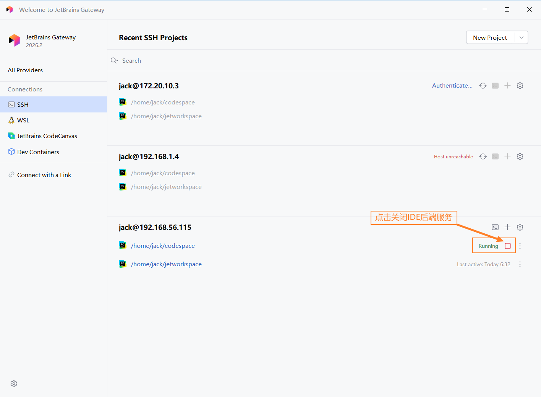
Task: Open settings gear for jack@192.168.1.4
Action: point(520,156)
